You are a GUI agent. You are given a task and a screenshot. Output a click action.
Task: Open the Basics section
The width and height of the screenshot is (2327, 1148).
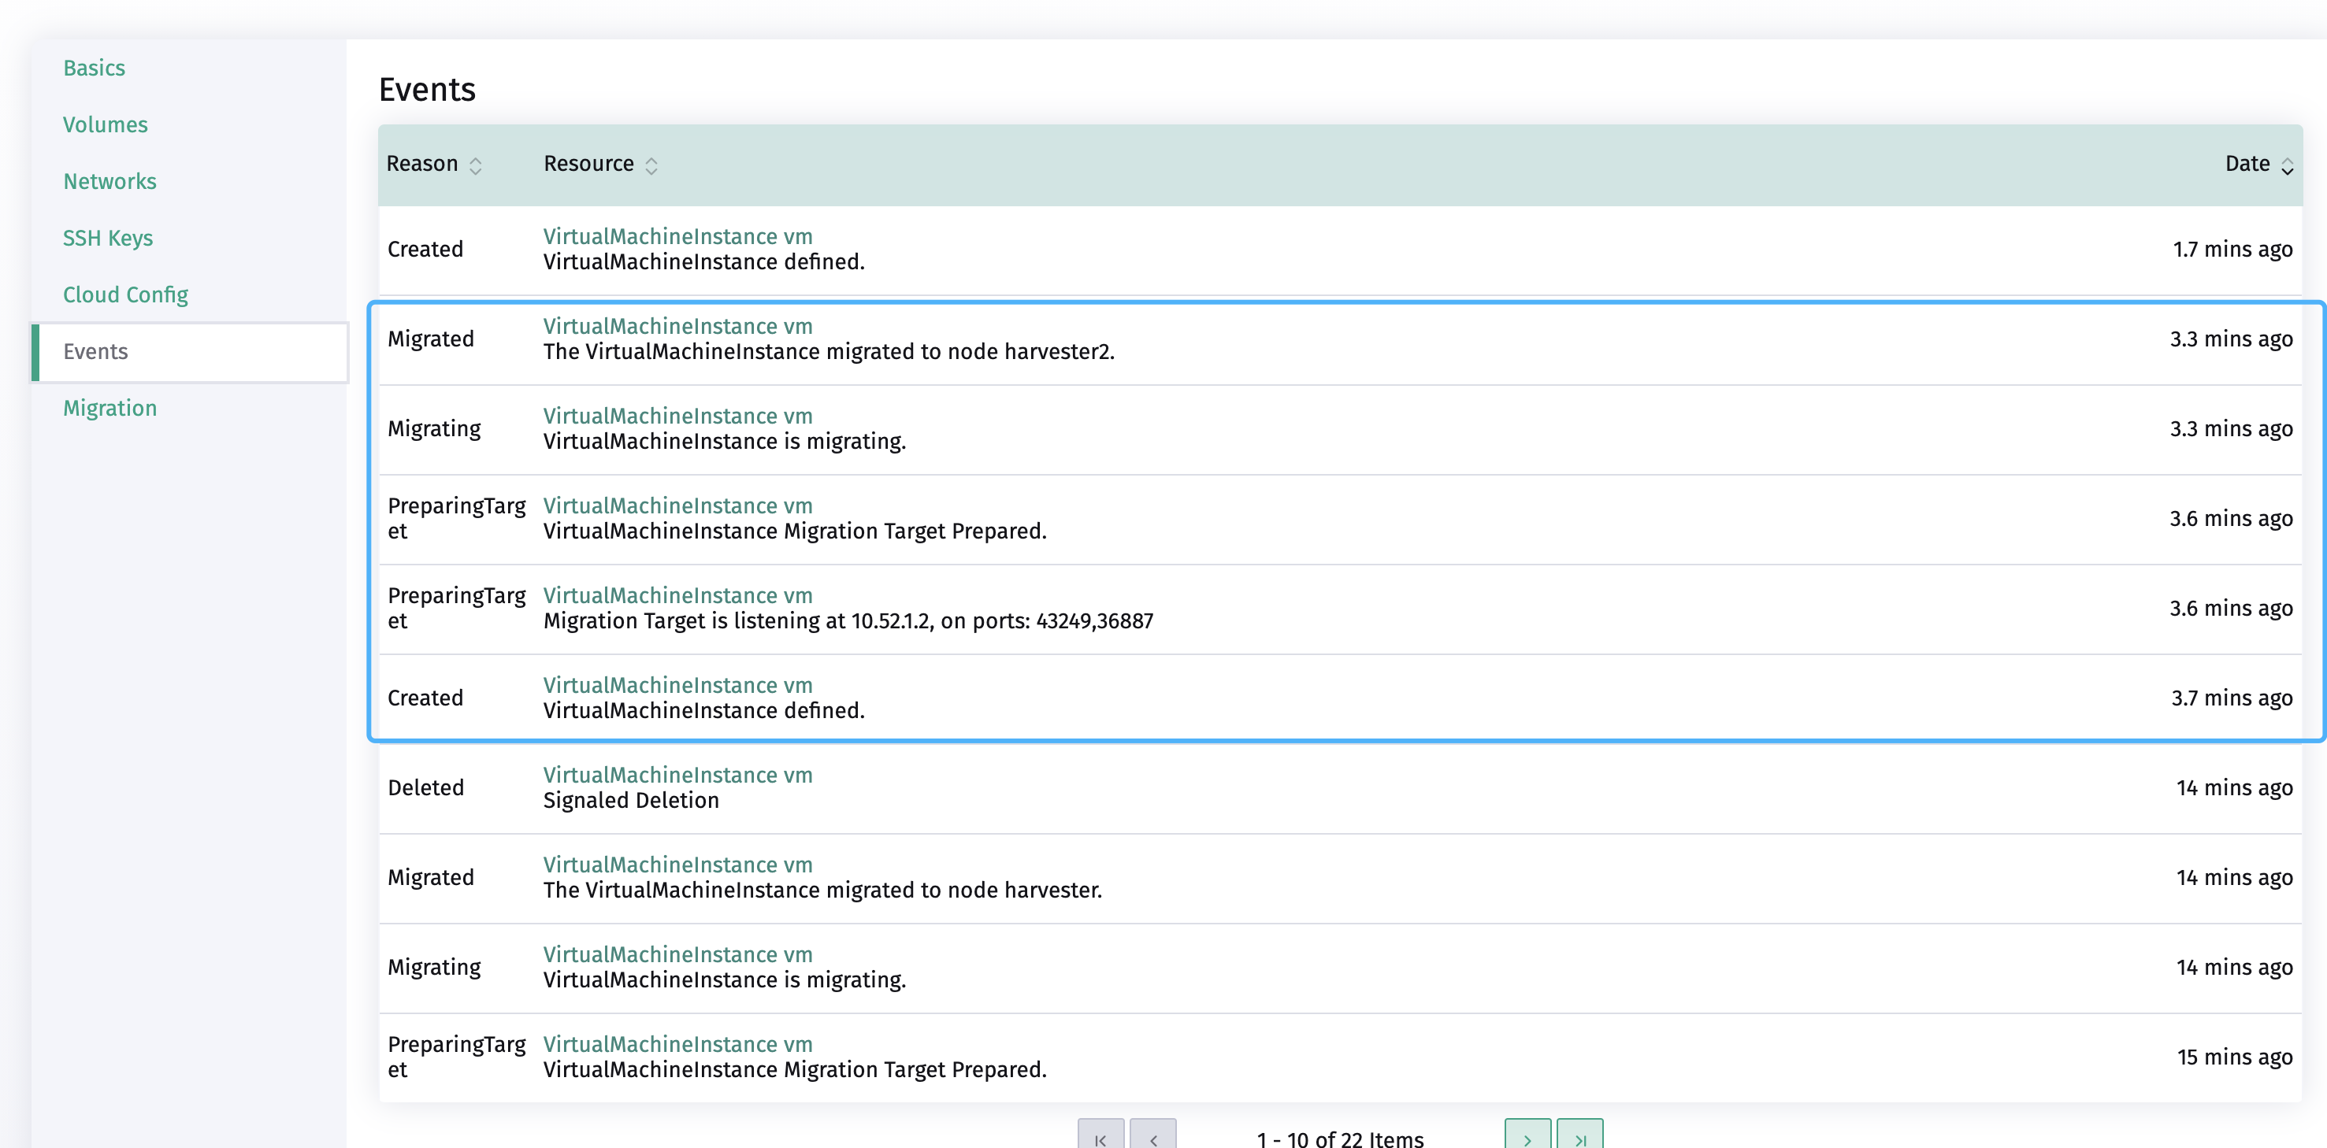tap(94, 67)
